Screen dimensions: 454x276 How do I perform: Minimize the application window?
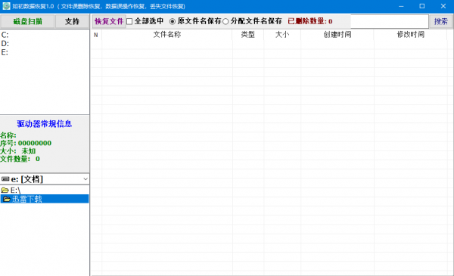pos(401,6)
